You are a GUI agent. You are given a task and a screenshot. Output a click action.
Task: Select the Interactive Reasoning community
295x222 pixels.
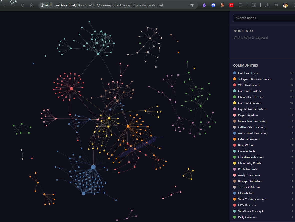coord(263,121)
